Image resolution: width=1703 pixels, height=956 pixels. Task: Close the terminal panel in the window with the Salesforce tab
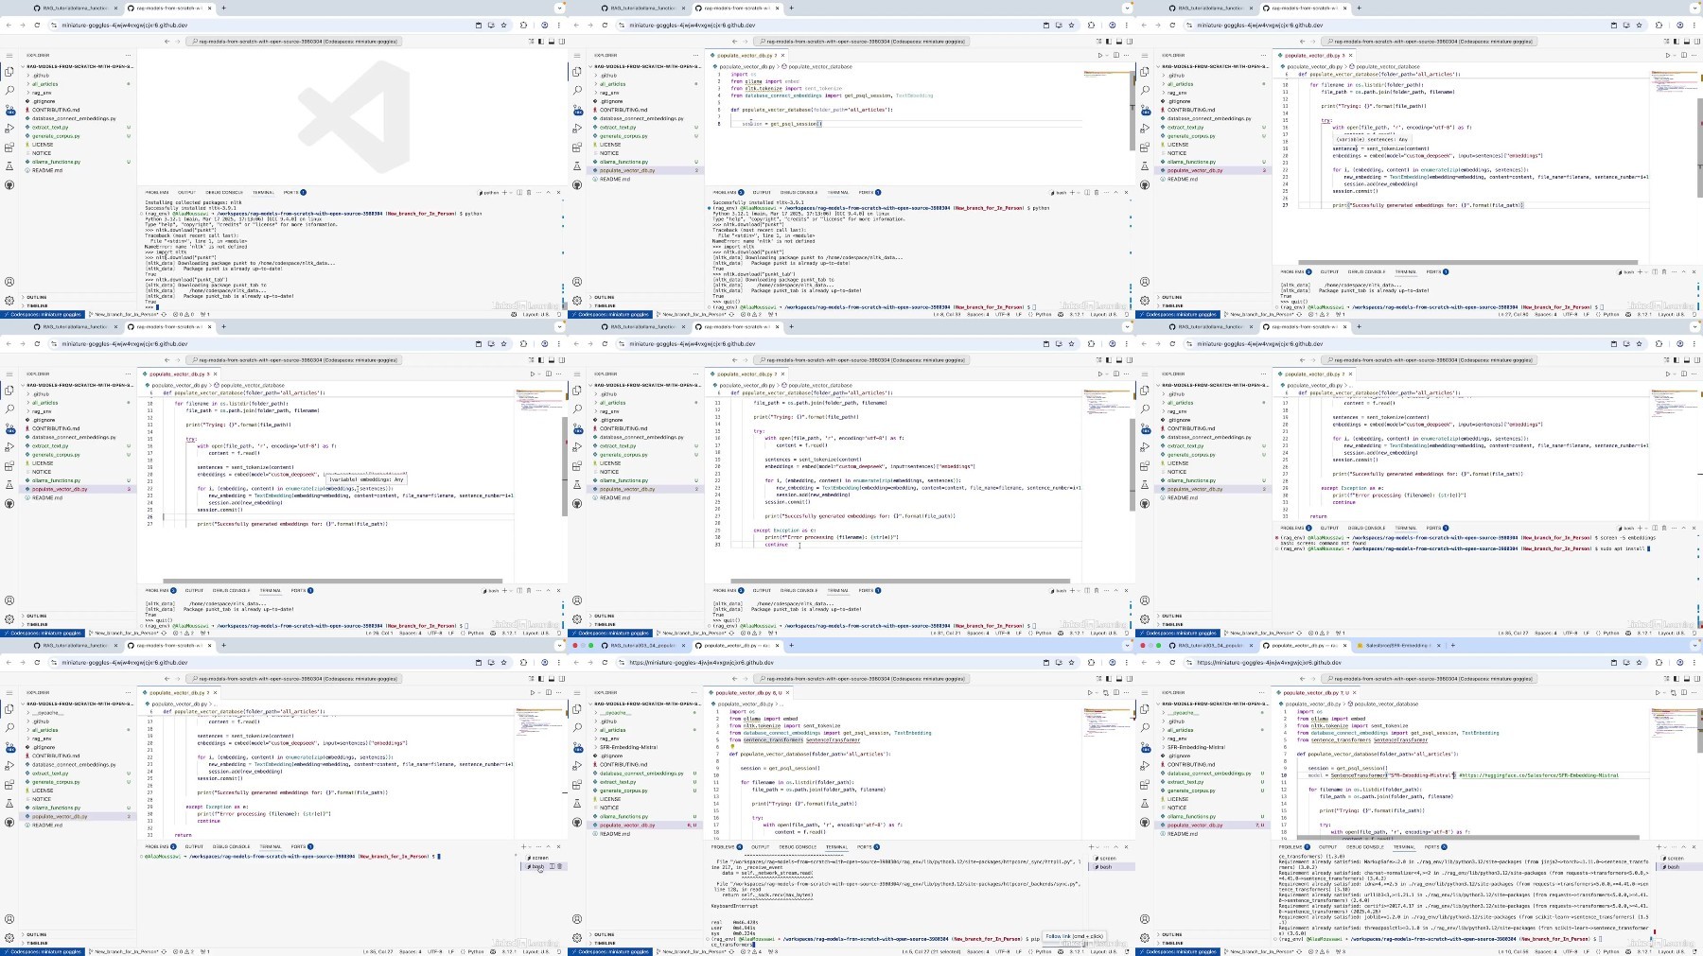[1694, 846]
